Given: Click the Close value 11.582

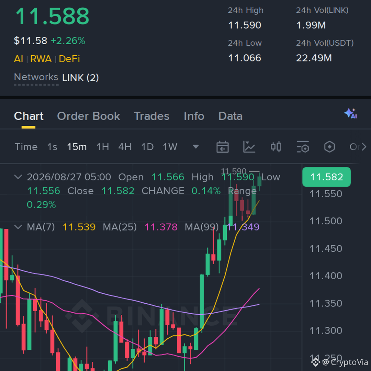Looking at the screenshot, I should pos(118,191).
